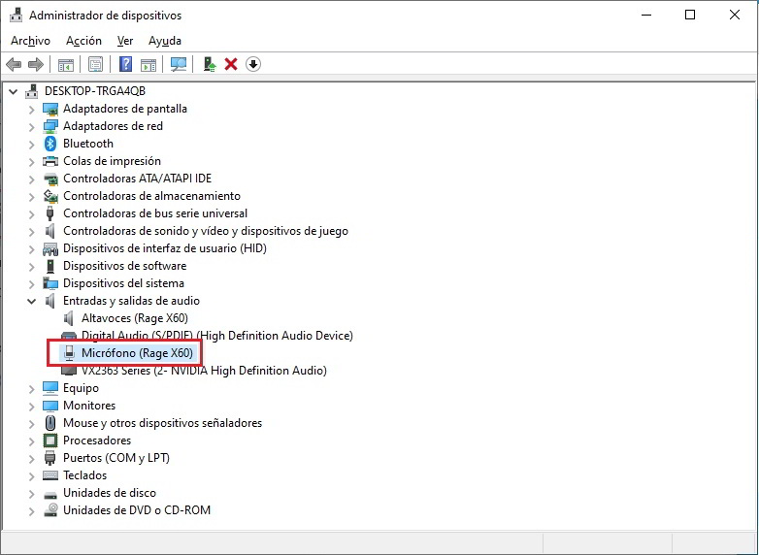Select Micrófono (Rage X60) device
759x555 pixels.
tap(136, 353)
